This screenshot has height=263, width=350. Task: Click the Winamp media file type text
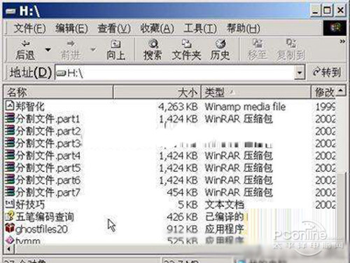click(x=245, y=107)
